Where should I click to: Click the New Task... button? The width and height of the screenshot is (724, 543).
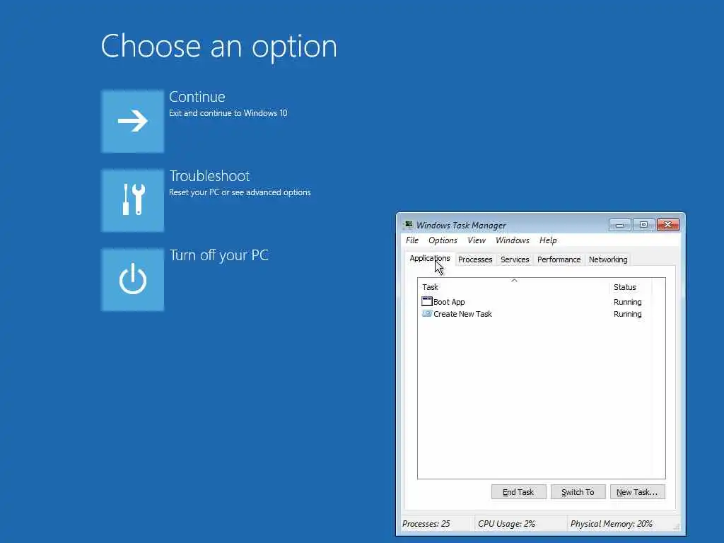pos(637,492)
